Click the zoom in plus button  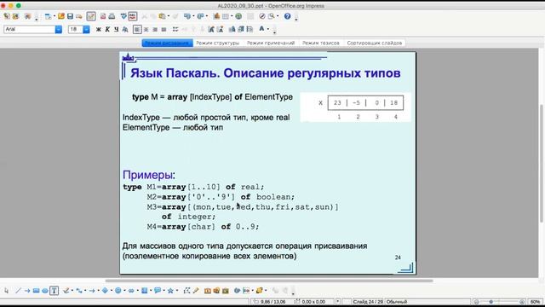(522, 302)
